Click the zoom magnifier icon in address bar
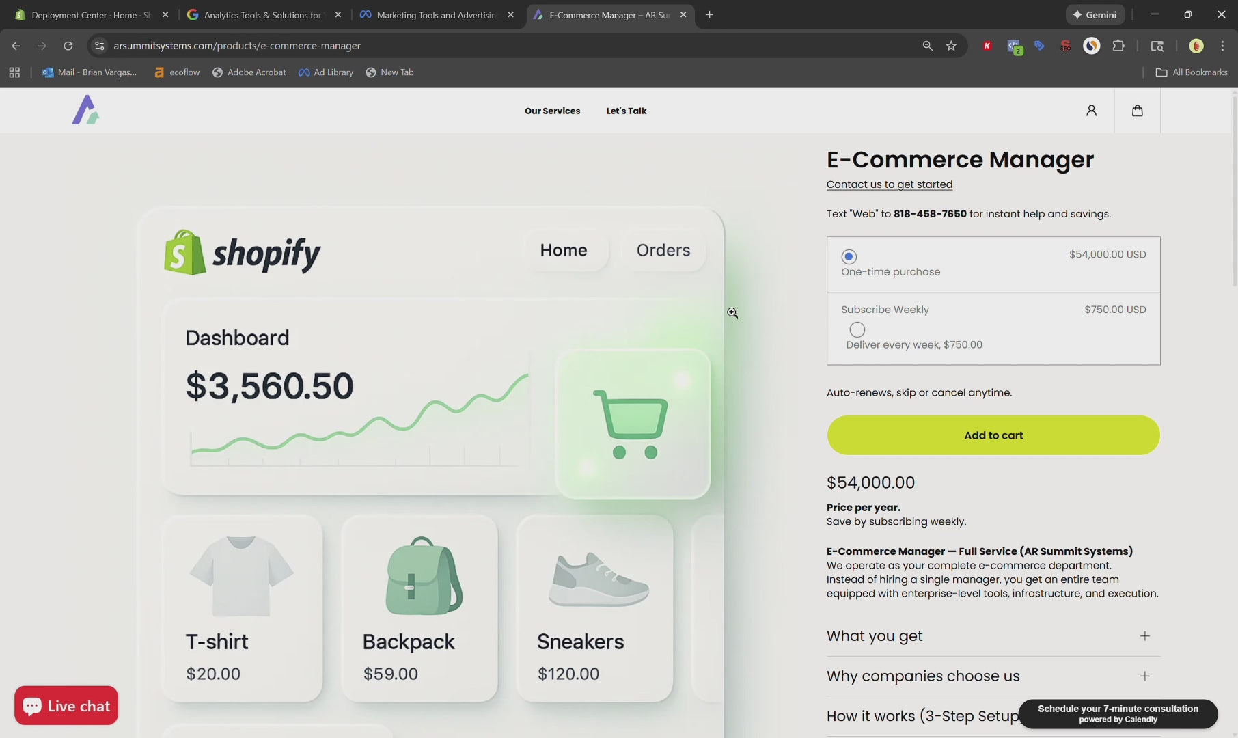The height and width of the screenshot is (738, 1238). click(927, 46)
